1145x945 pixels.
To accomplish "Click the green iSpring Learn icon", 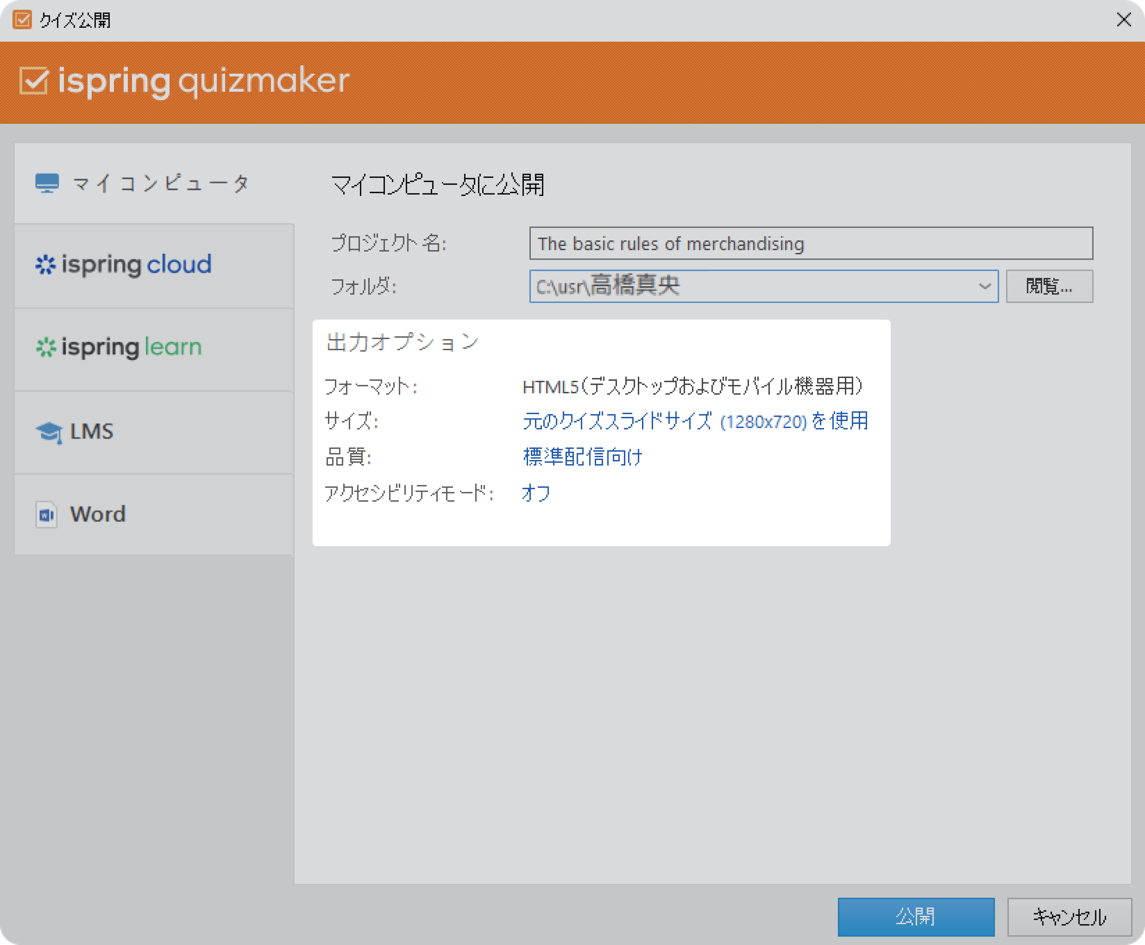I will tap(46, 347).
